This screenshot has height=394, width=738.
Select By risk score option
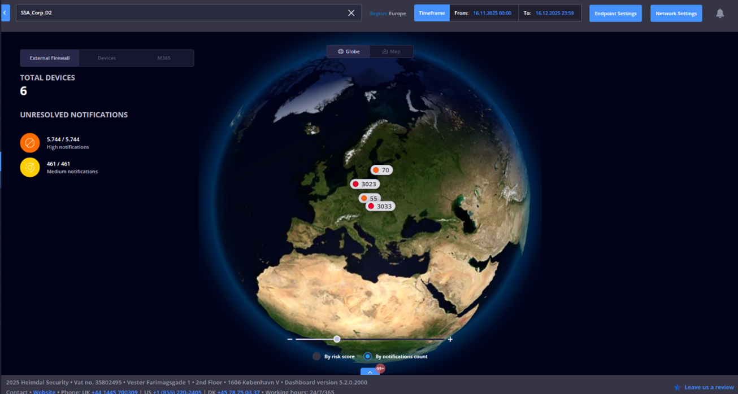333,356
